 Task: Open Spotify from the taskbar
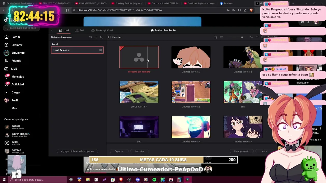[154, 180]
